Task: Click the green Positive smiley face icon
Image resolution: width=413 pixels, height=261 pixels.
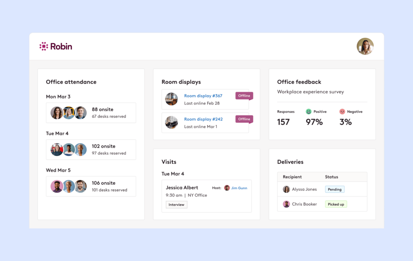Action: 309,112
